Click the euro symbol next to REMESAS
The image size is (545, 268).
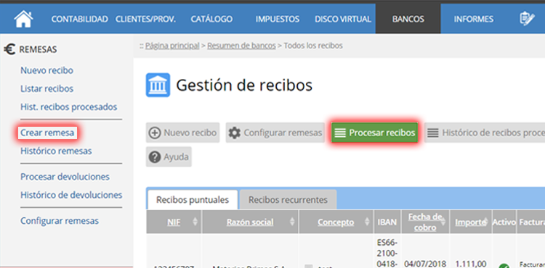pos(9,49)
